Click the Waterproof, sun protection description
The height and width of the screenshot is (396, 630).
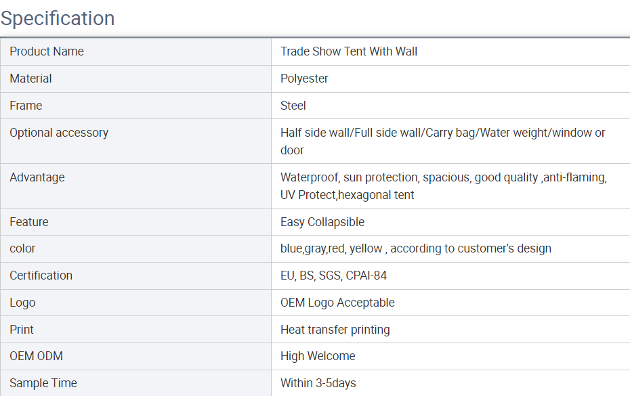[444, 186]
